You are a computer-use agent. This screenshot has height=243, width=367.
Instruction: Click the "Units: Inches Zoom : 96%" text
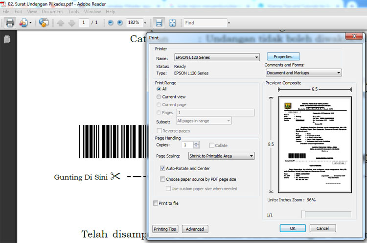pyautogui.click(x=292, y=200)
